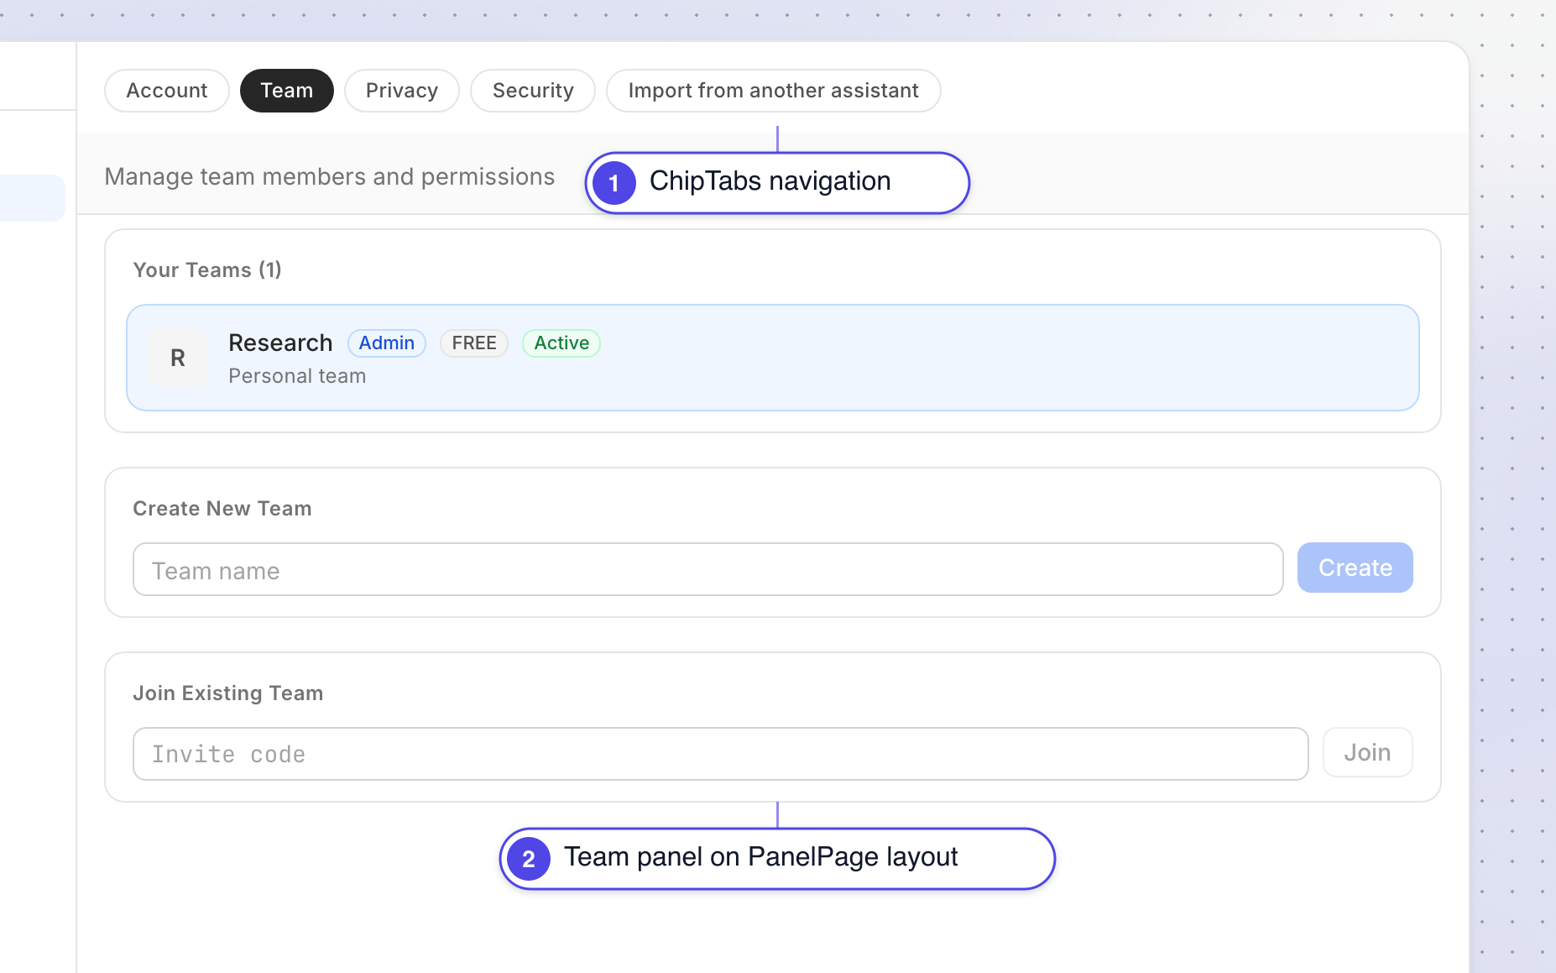Click the Join button
Image resolution: width=1556 pixels, height=973 pixels.
(x=1368, y=752)
